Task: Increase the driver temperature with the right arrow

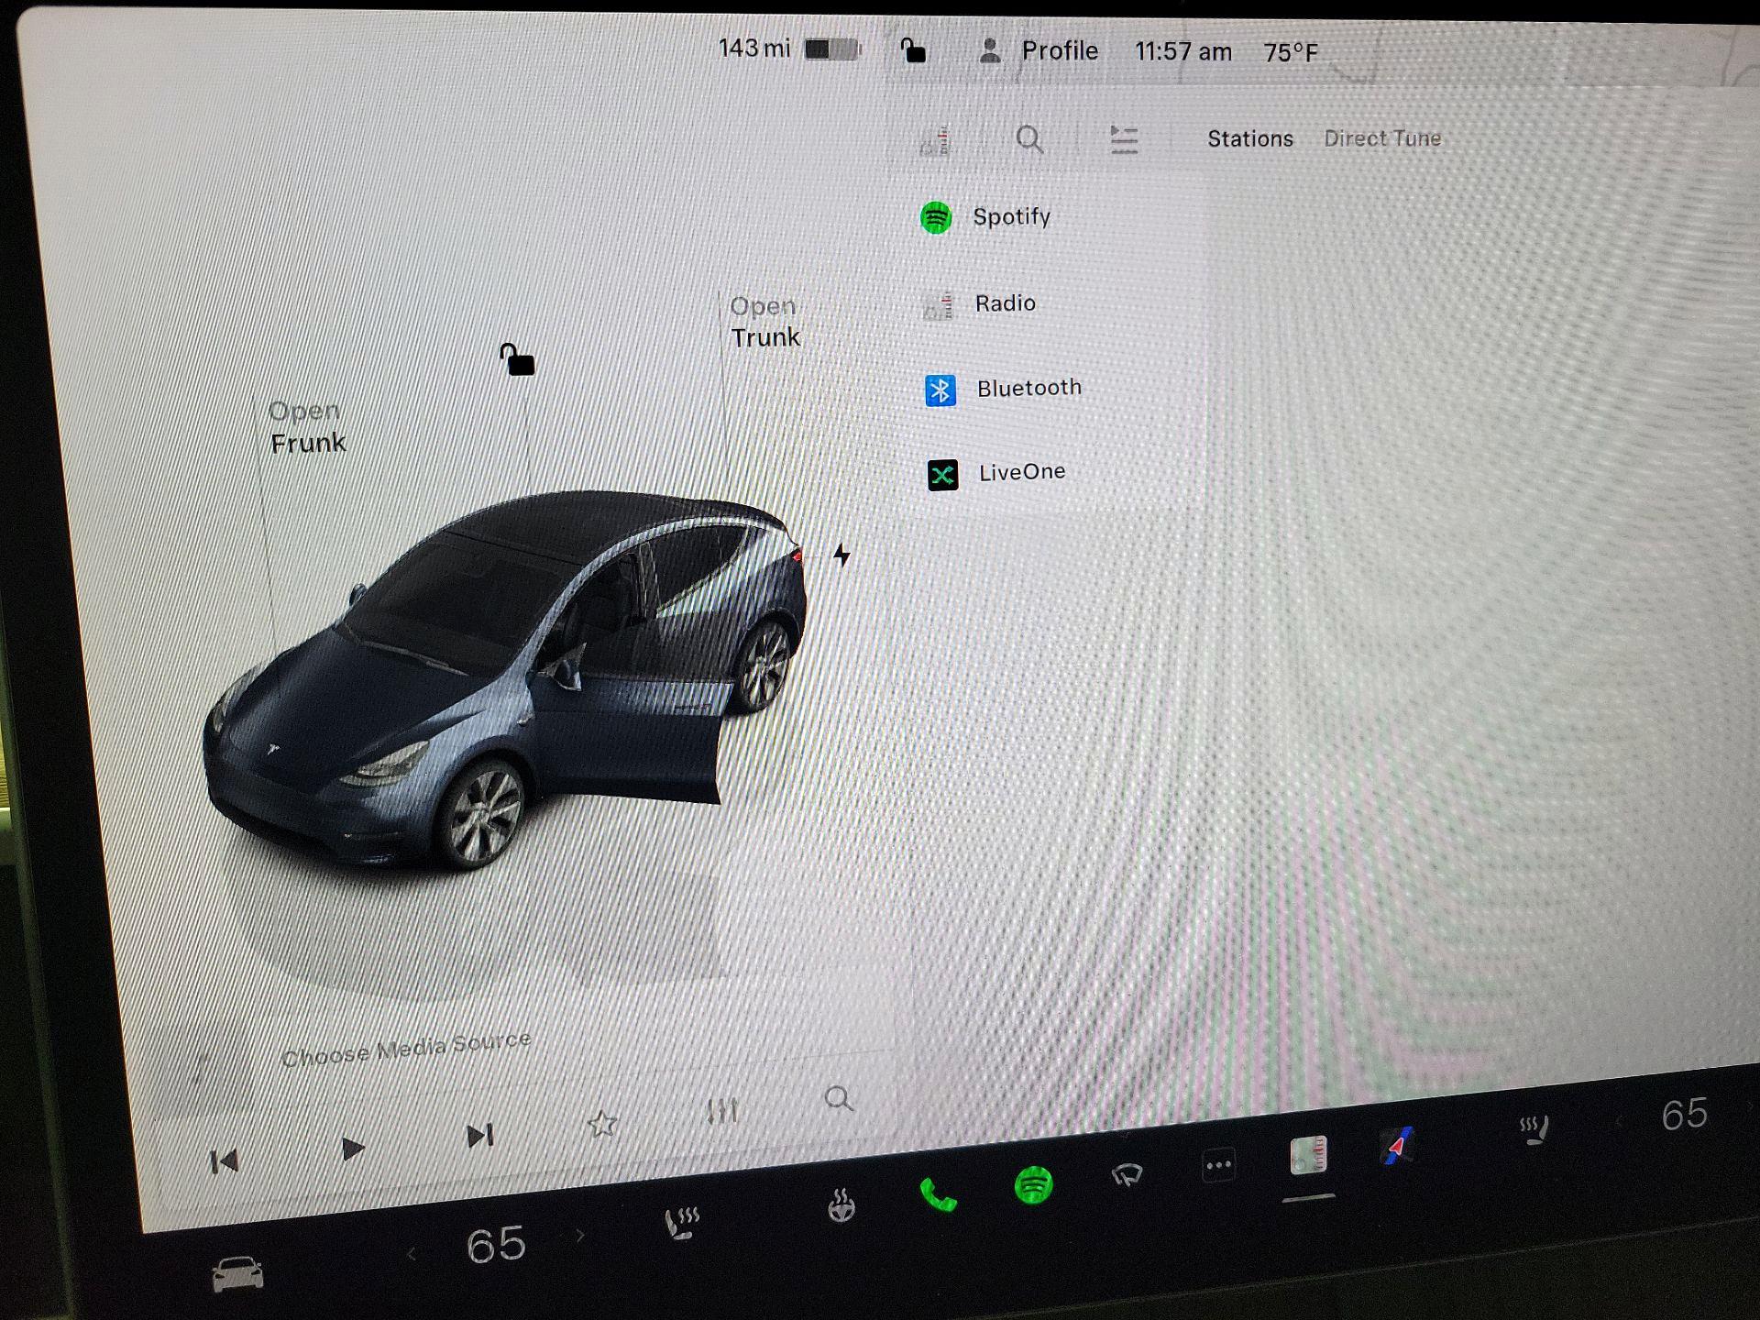Action: 580,1236
